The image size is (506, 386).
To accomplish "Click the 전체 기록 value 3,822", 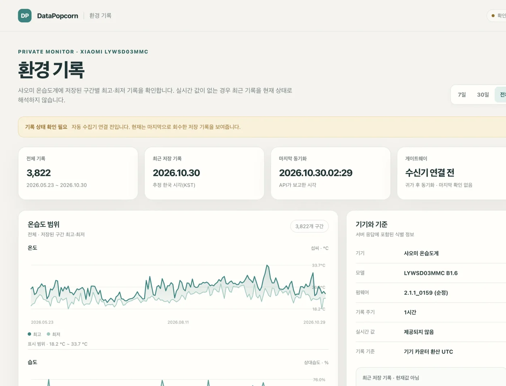I will pyautogui.click(x=39, y=173).
